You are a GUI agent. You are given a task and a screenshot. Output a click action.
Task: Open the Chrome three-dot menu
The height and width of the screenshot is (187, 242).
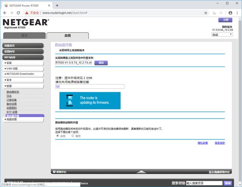click(x=237, y=13)
